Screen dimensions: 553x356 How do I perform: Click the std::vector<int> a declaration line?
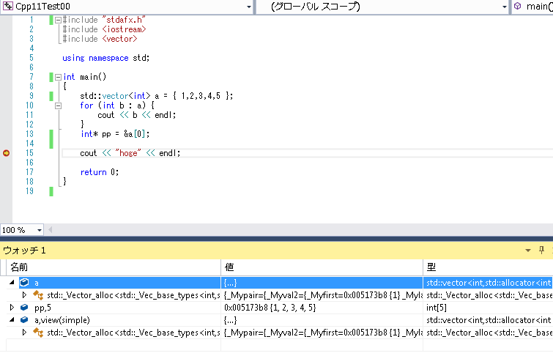coord(156,96)
